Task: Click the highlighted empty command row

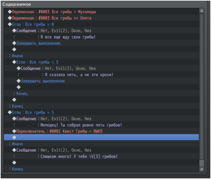Action: point(101,137)
